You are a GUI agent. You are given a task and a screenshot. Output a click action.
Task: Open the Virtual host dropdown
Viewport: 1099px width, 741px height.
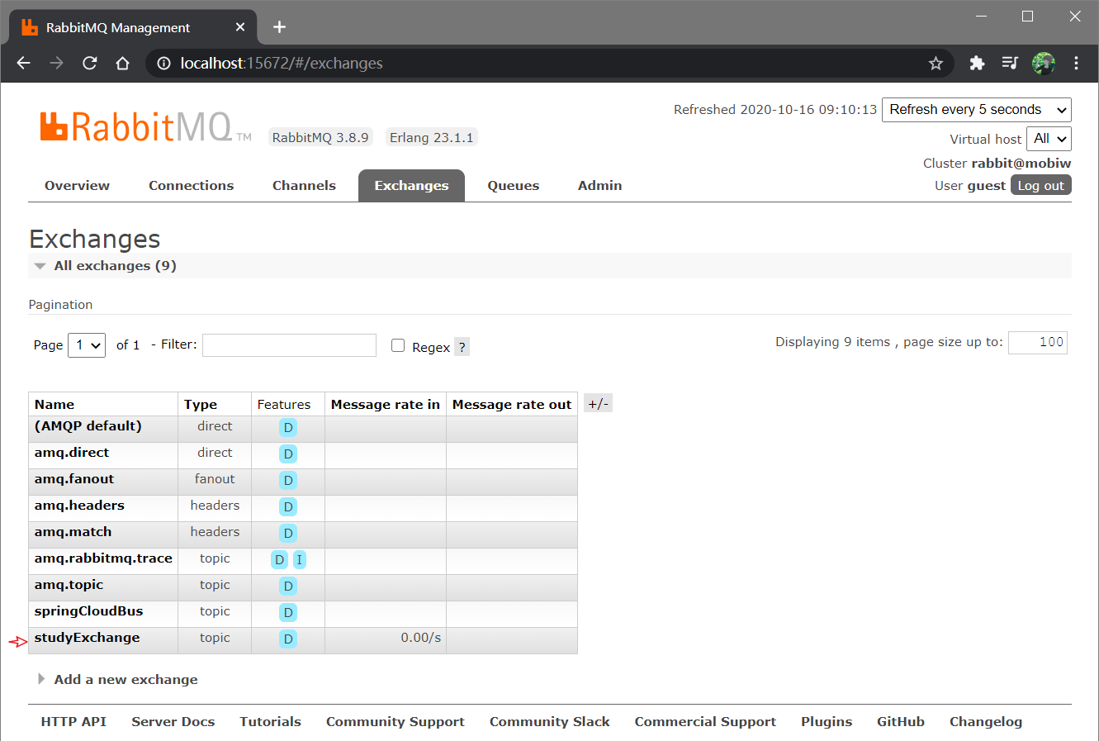pos(1049,139)
